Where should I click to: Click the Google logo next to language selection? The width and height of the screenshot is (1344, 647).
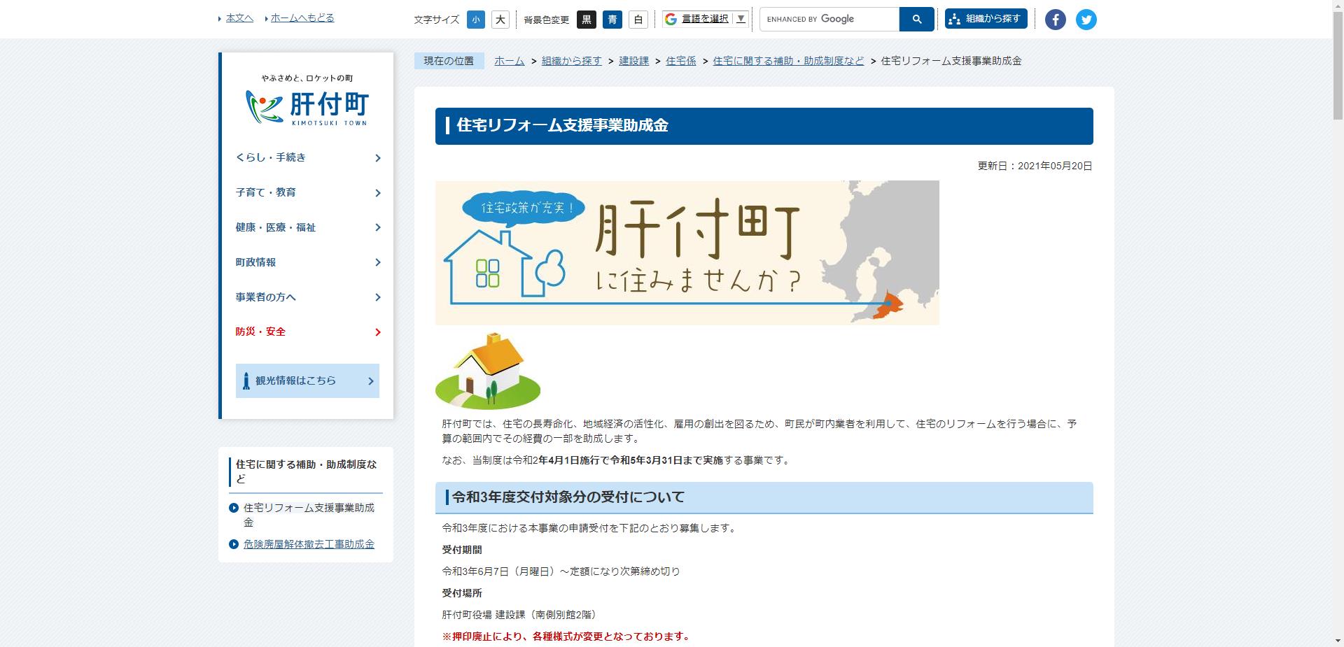[x=670, y=18]
